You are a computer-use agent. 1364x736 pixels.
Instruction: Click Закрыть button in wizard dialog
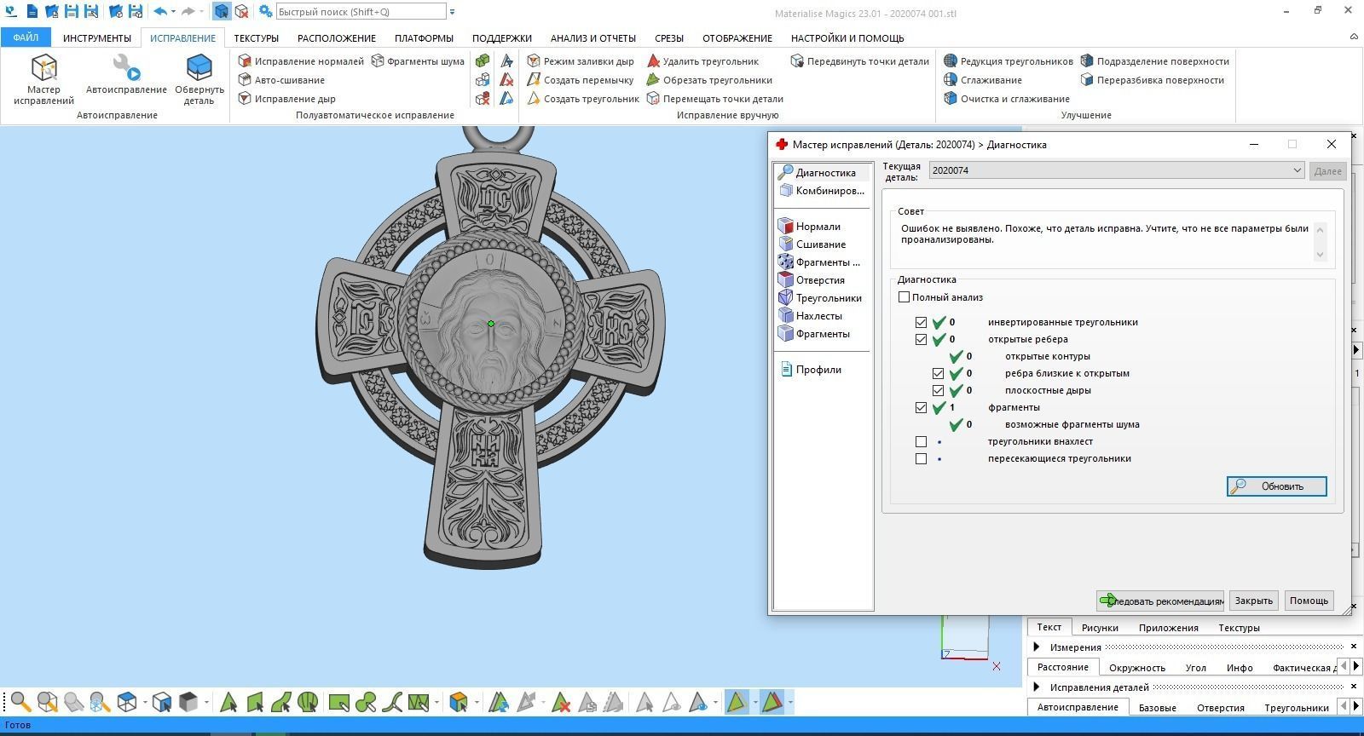coord(1253,601)
